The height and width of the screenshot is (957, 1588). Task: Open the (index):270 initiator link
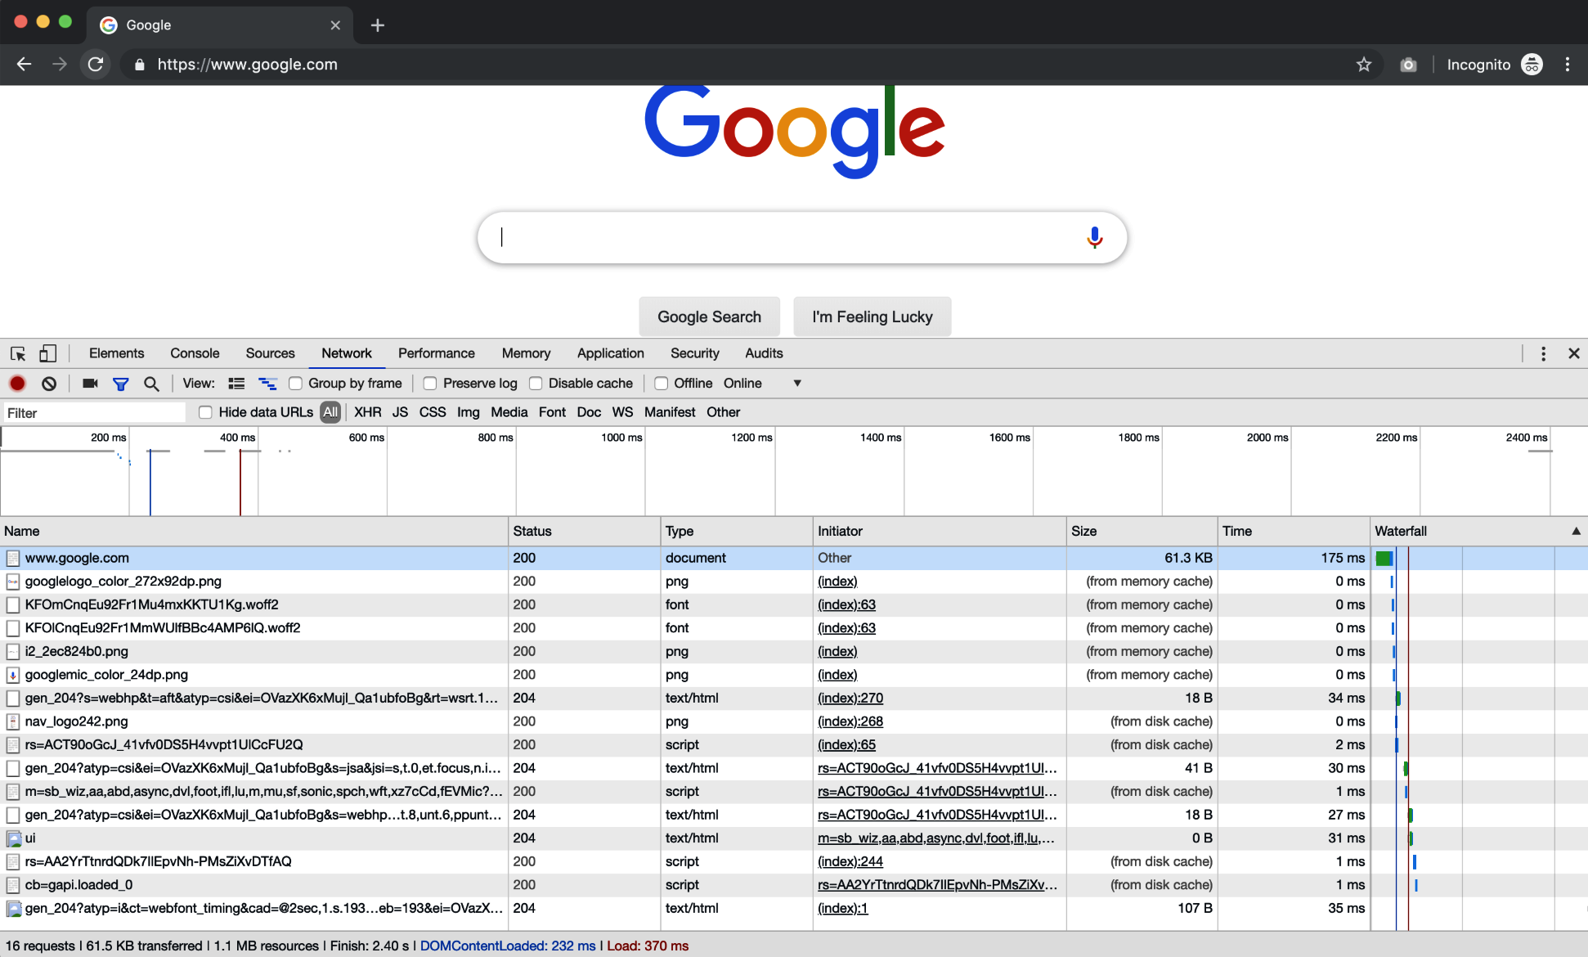[850, 698]
